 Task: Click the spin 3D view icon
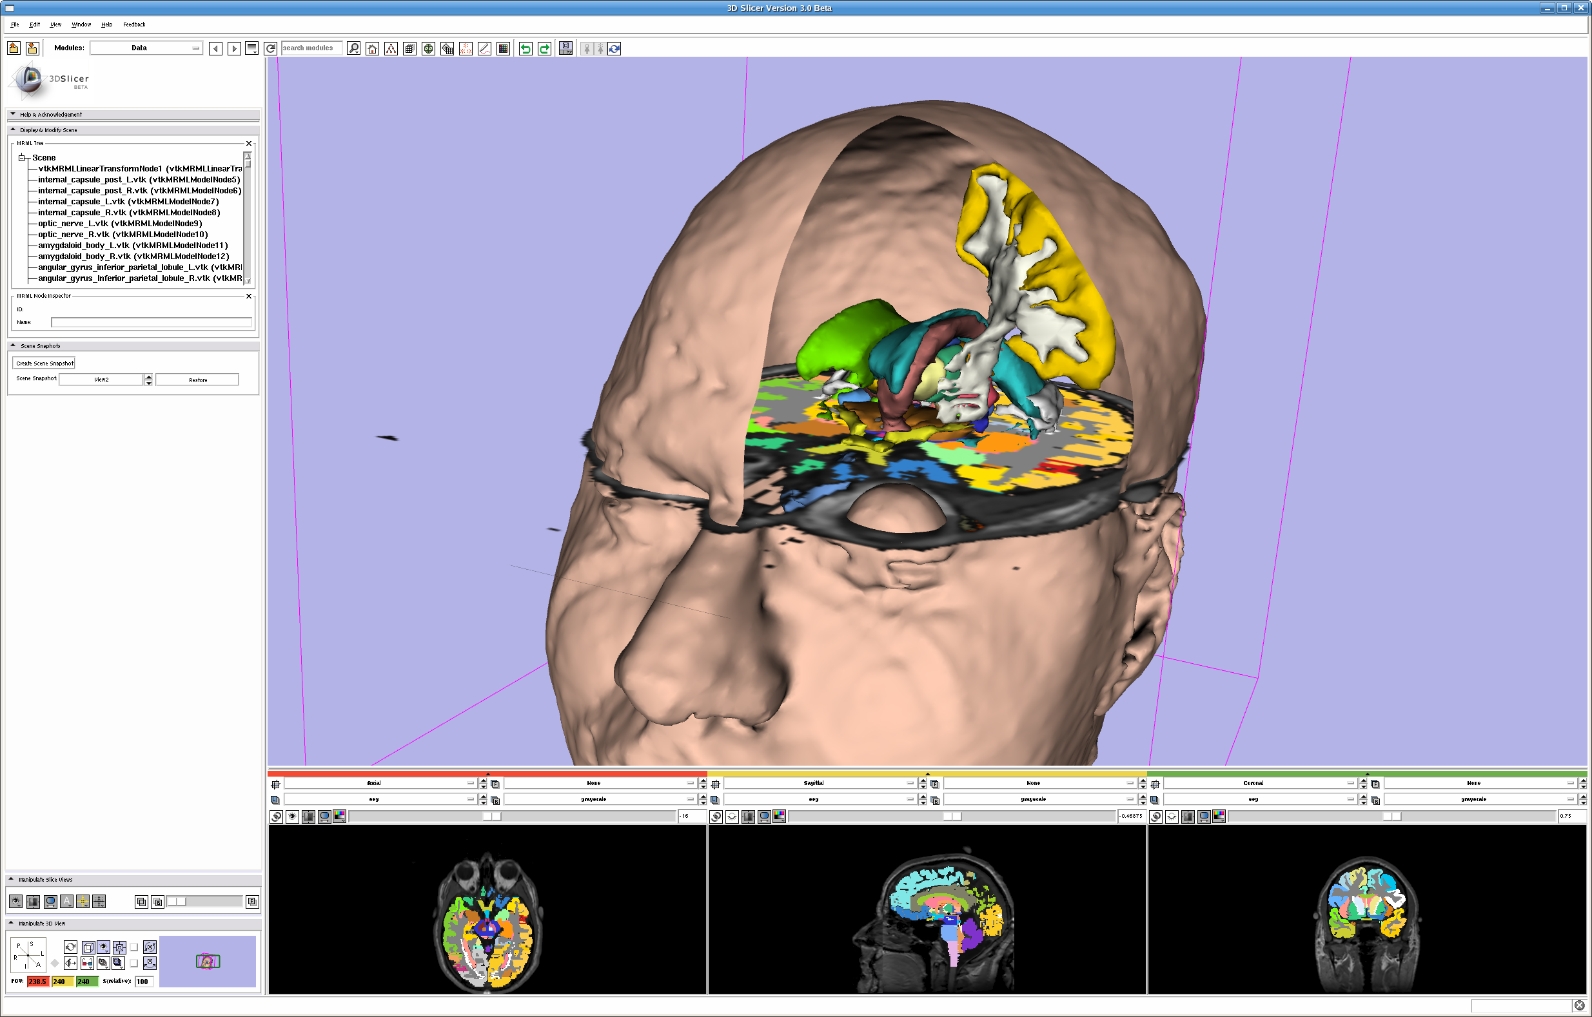(x=71, y=947)
